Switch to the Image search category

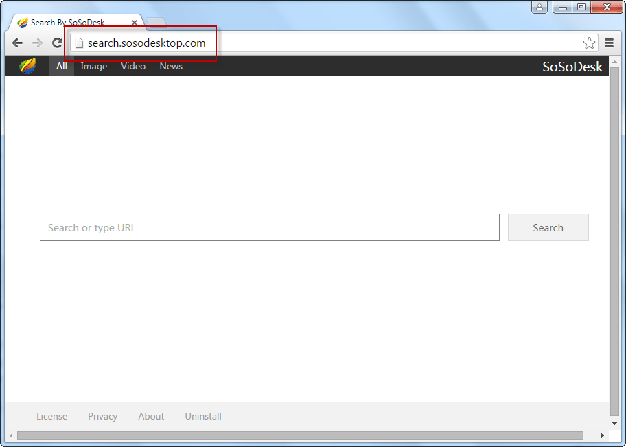coord(94,67)
